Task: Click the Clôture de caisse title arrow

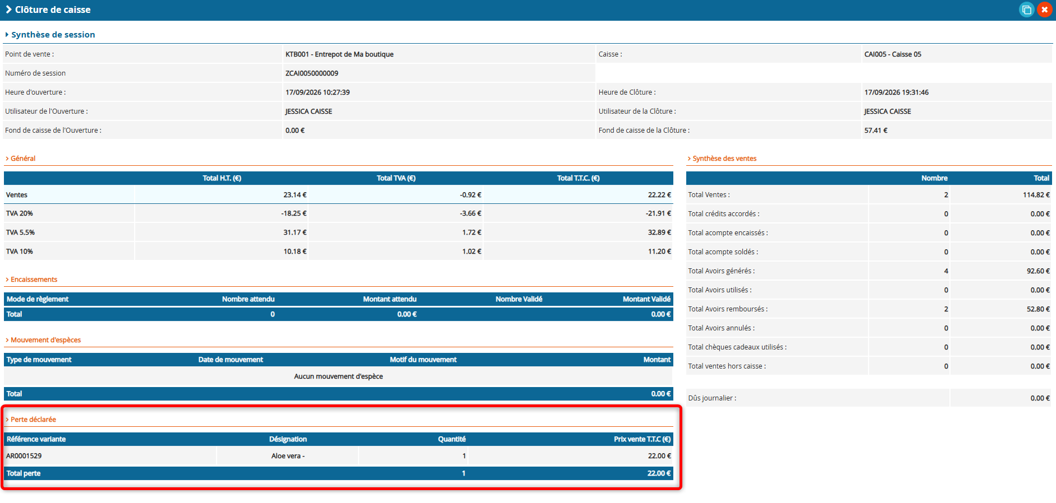Action: pyautogui.click(x=8, y=10)
